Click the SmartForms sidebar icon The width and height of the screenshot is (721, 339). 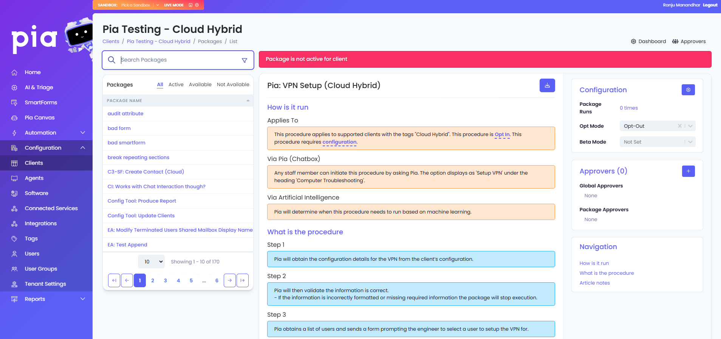pos(14,102)
